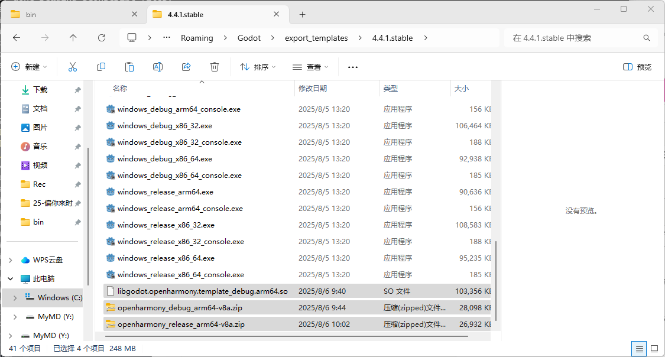Click the Rename icon in toolbar
The width and height of the screenshot is (665, 357).
point(158,67)
